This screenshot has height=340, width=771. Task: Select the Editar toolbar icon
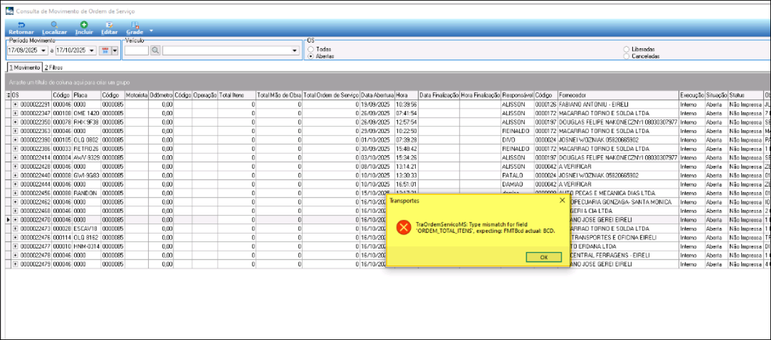pos(110,25)
